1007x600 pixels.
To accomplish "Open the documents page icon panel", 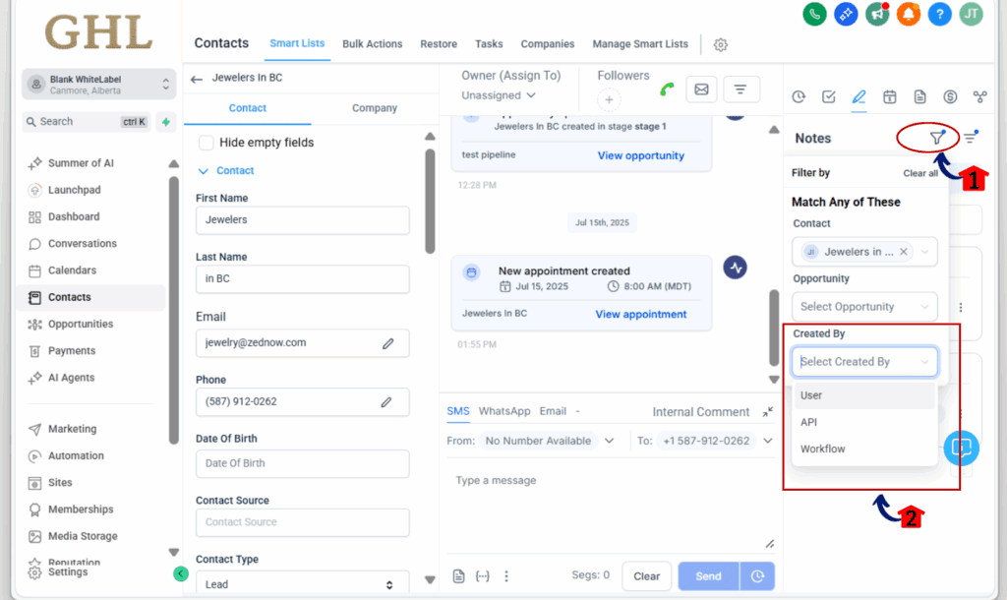I will pos(919,97).
